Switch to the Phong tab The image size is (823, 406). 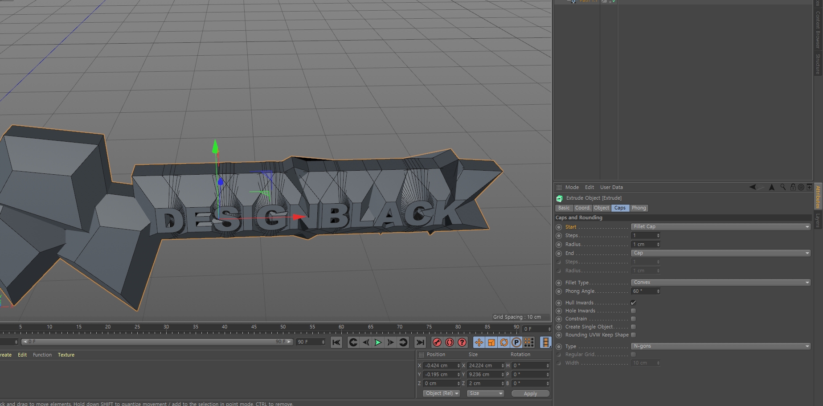coord(639,208)
